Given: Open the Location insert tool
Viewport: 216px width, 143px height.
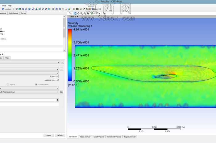Looking at the screenshot, I should 6,9.
